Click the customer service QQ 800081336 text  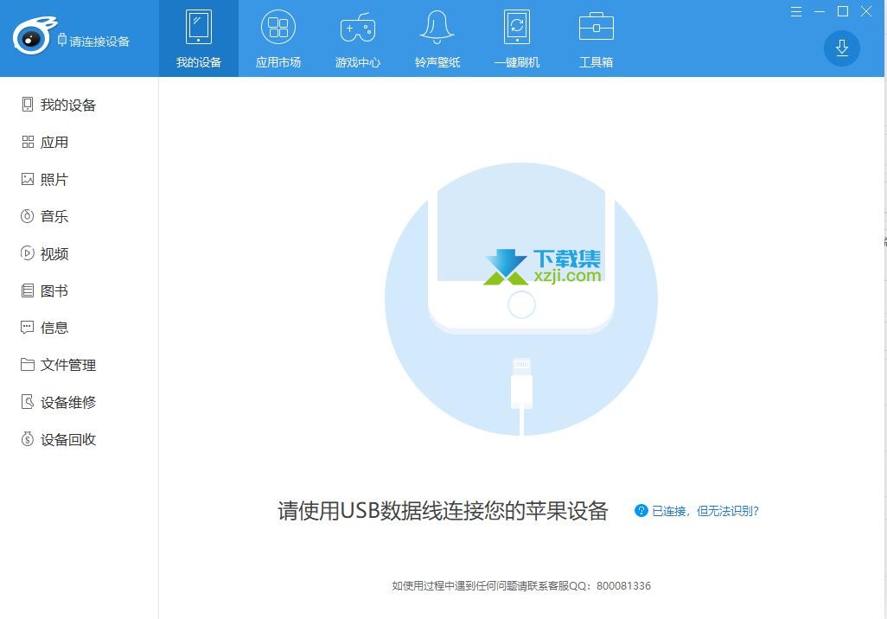(x=521, y=585)
